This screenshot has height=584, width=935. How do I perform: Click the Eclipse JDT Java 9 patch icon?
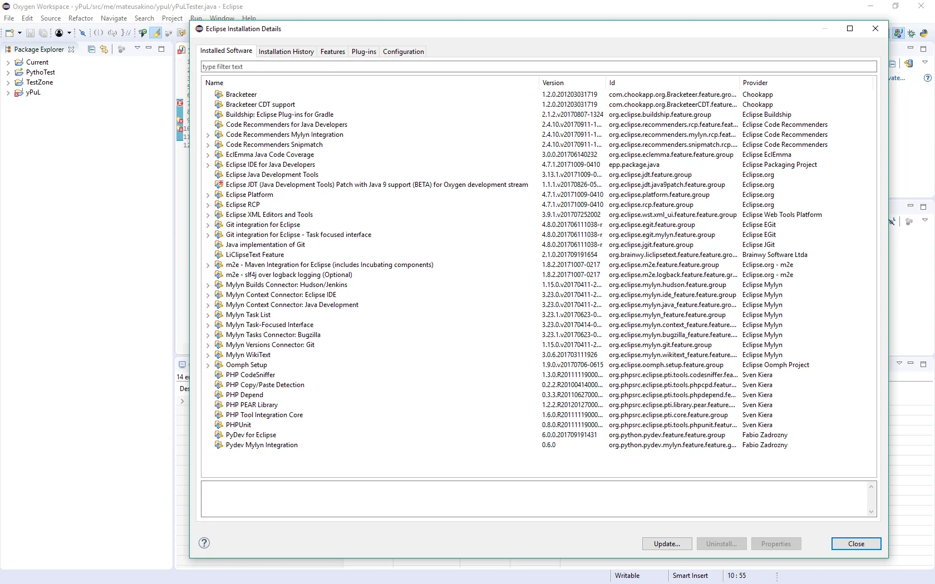pos(219,185)
